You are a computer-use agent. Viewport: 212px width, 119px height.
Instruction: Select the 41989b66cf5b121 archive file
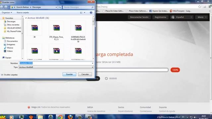pyautogui.click(x=78, y=32)
